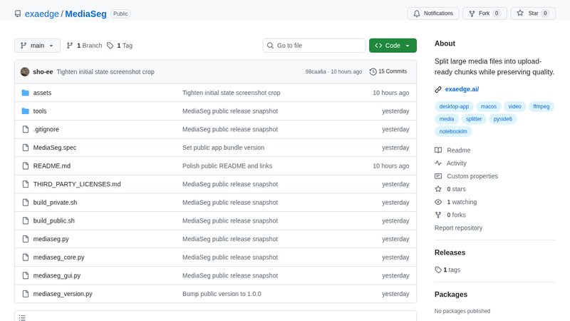Jump to Readme from About sidebar
Viewport: 570px width, 321px height.
(x=452, y=151)
